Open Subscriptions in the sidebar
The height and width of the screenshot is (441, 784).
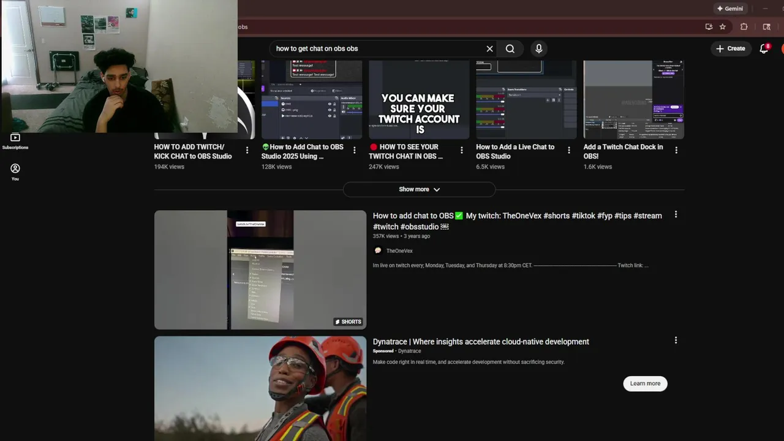pyautogui.click(x=15, y=141)
